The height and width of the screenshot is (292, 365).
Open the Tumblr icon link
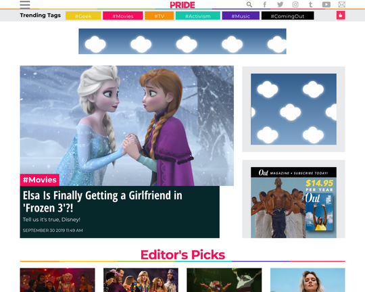(x=310, y=5)
